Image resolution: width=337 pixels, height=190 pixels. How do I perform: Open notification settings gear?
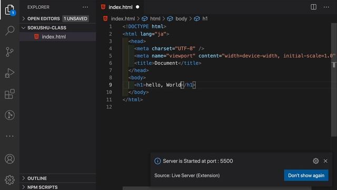[316, 161]
